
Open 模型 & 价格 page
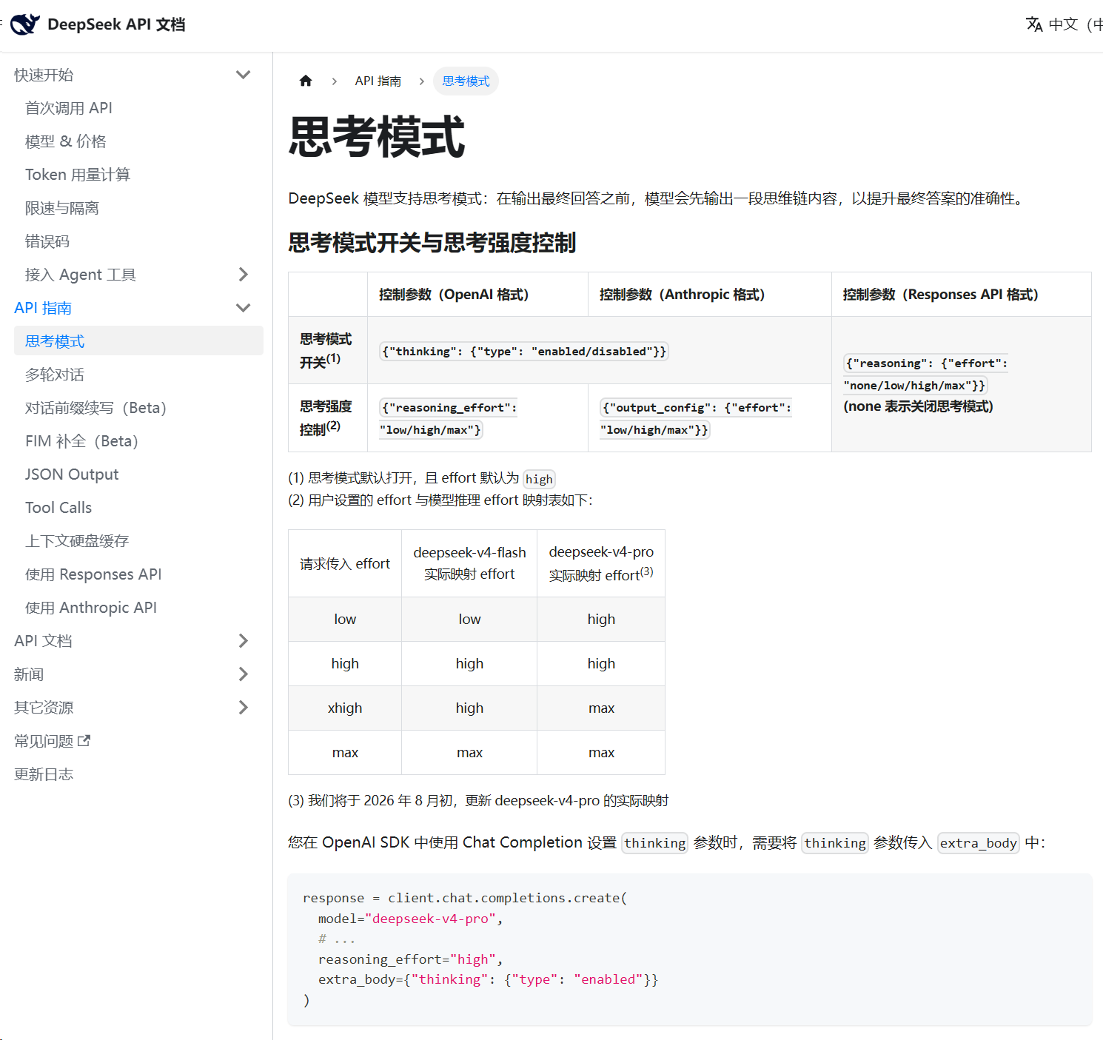[x=66, y=141]
